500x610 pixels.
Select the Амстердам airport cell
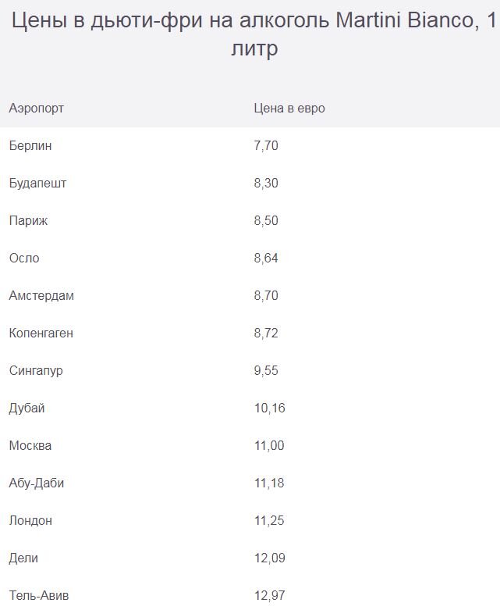point(41,296)
